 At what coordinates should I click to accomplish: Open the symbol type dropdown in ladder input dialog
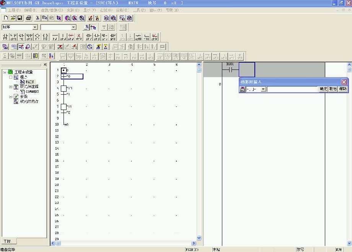click(263, 89)
